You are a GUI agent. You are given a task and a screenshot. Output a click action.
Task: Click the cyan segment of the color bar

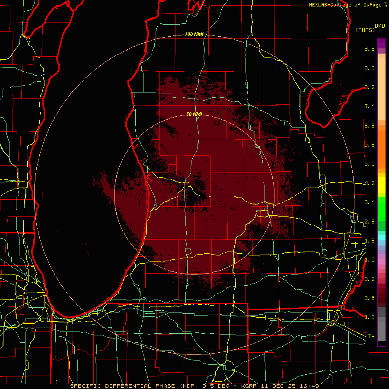point(382,238)
